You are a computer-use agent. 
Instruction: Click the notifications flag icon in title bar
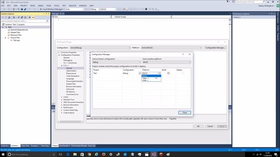(228, 2)
